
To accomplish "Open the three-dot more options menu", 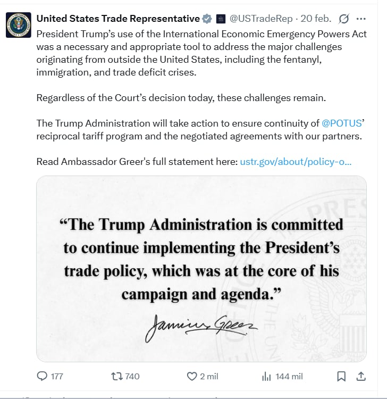I will (361, 19).
